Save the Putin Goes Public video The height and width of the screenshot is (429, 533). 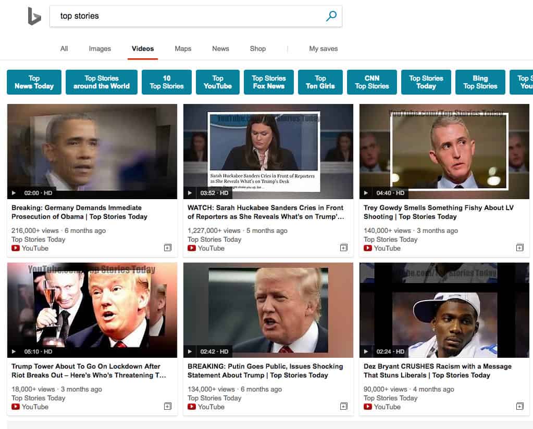(344, 406)
